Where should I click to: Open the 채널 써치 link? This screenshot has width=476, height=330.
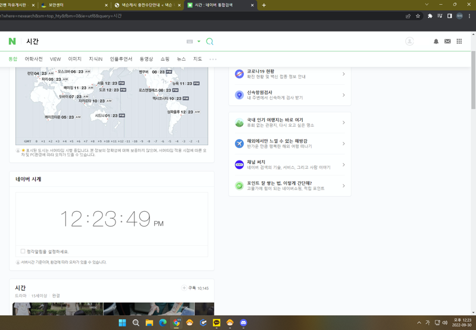tap(256, 162)
